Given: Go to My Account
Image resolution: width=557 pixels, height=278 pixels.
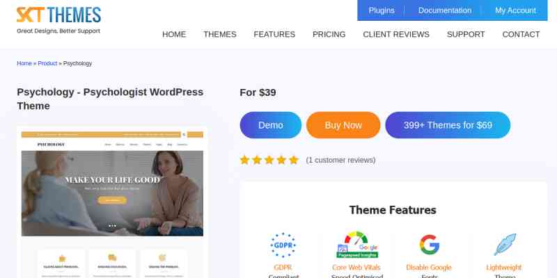Looking at the screenshot, I should click(515, 10).
